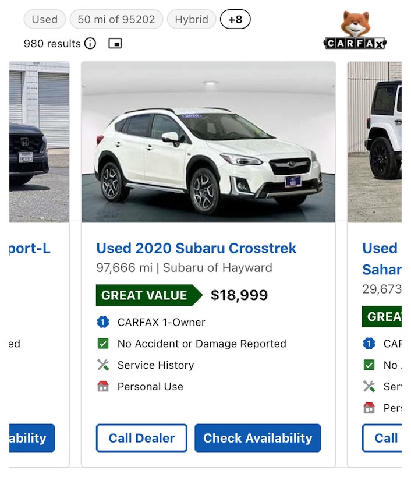Click the 1-Owner badge on the Sahara listing

(367, 344)
